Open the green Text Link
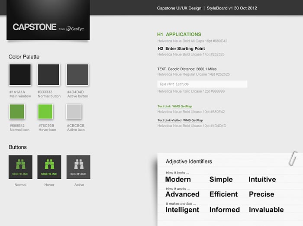303x226 pixels. click(164, 107)
